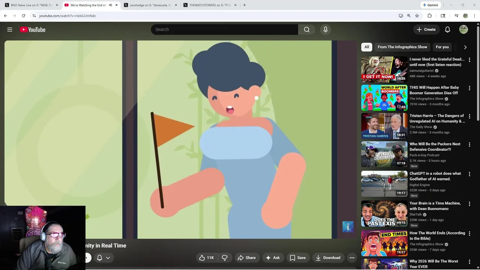Close the zerohedge tab
480x270 pixels.
[176, 5]
